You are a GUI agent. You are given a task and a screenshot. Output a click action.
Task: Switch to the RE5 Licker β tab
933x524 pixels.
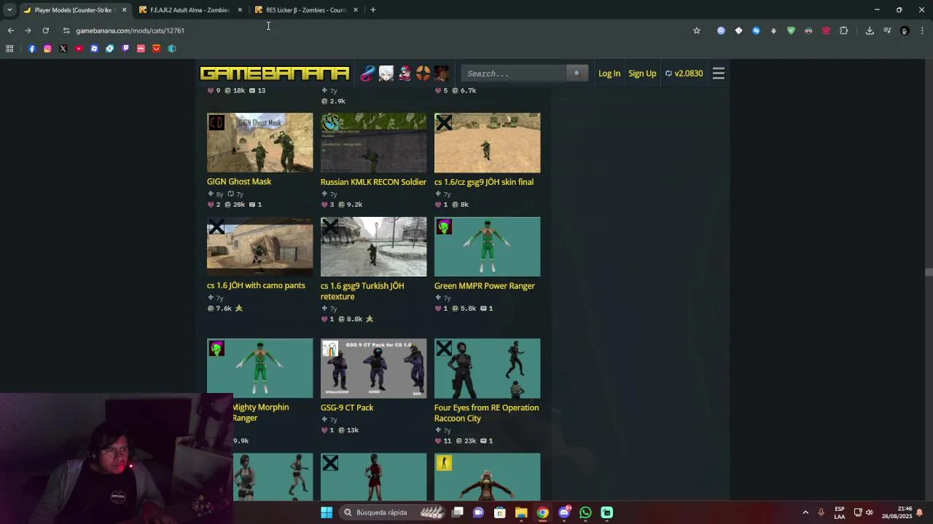pyautogui.click(x=305, y=10)
